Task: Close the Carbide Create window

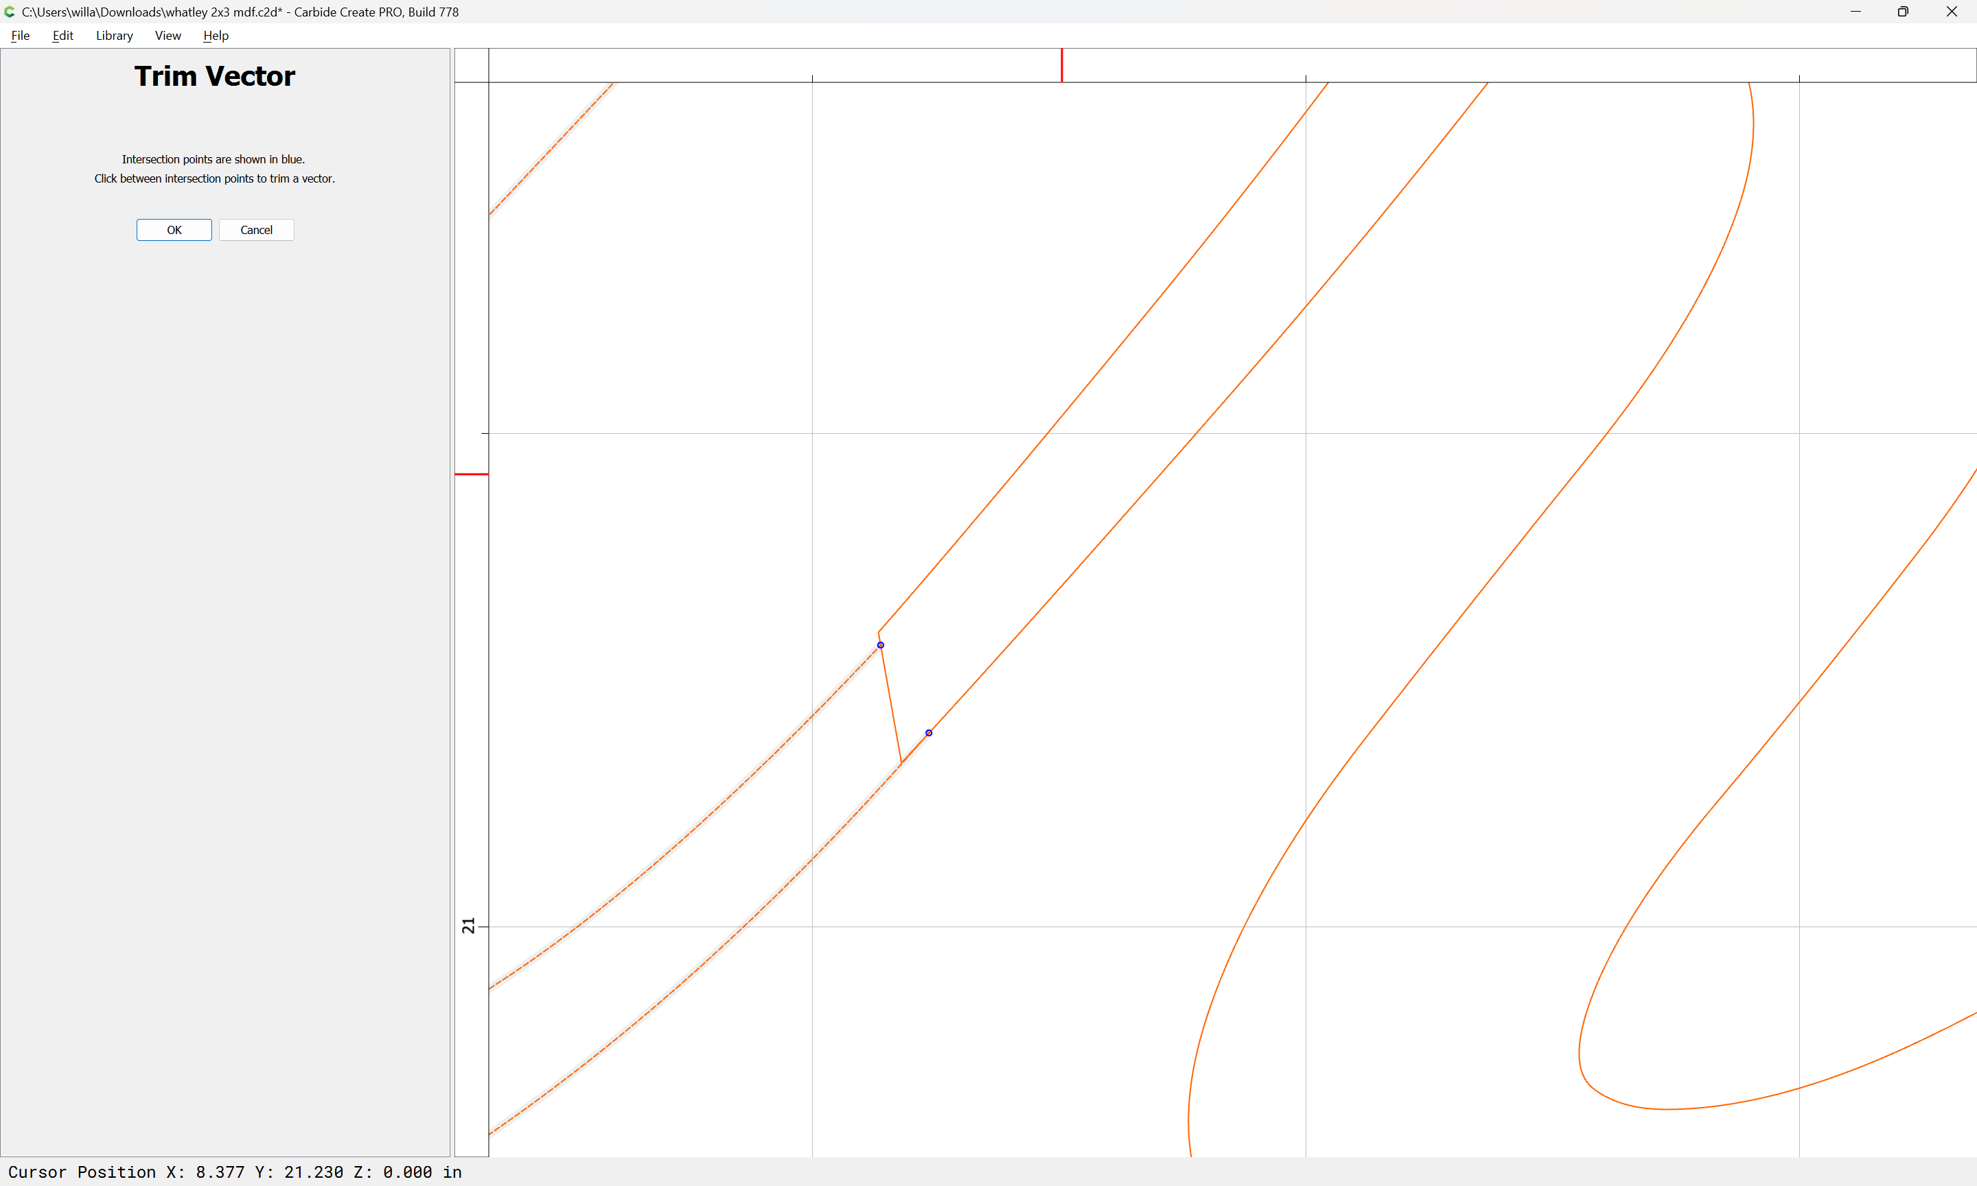Action: click(x=1952, y=12)
